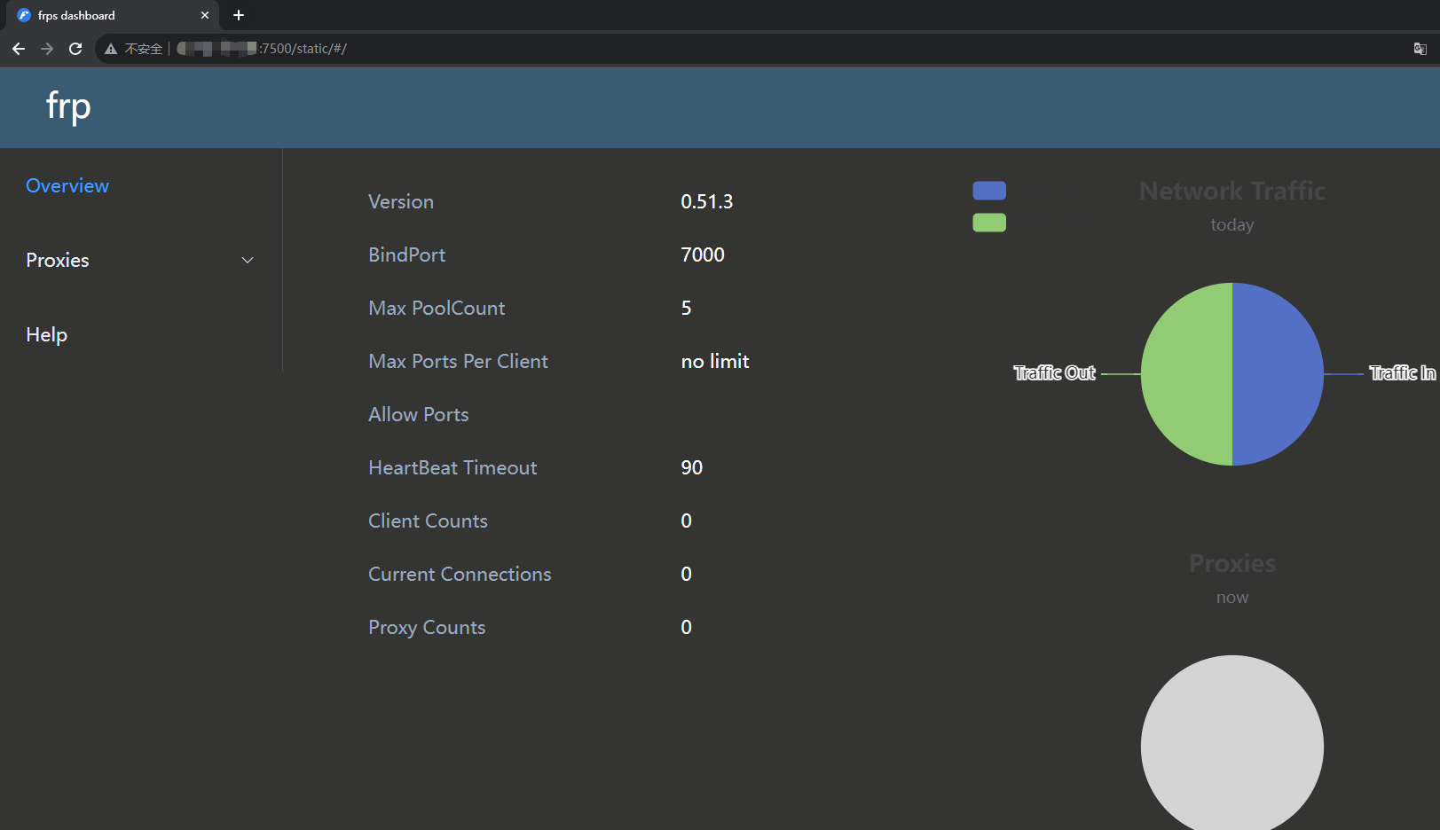
Task: Click the frp logo title
Action: point(68,106)
